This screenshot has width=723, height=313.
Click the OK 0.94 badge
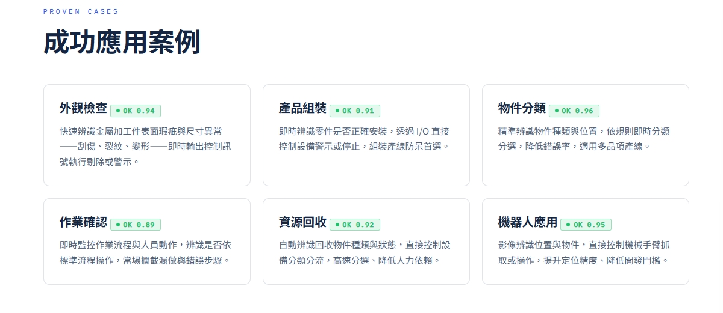click(x=136, y=111)
